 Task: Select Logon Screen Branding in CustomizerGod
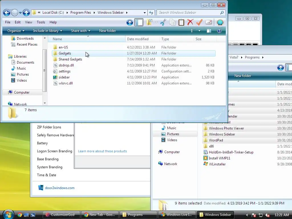click(x=54, y=151)
